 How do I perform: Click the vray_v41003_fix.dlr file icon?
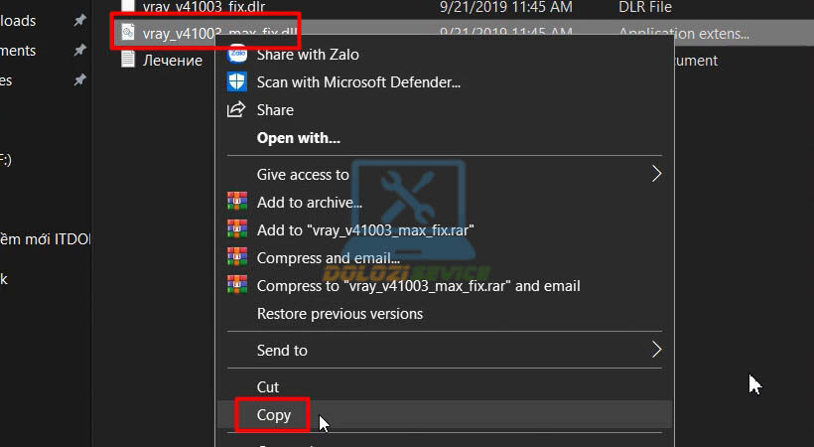click(128, 6)
